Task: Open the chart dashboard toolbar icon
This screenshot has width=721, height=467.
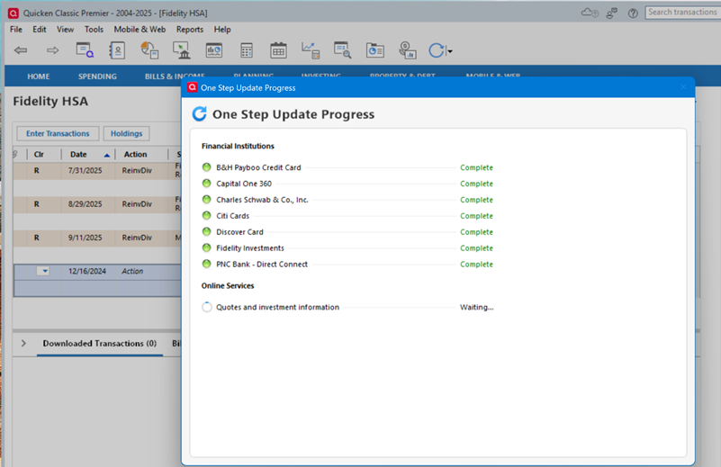Action: coord(214,50)
